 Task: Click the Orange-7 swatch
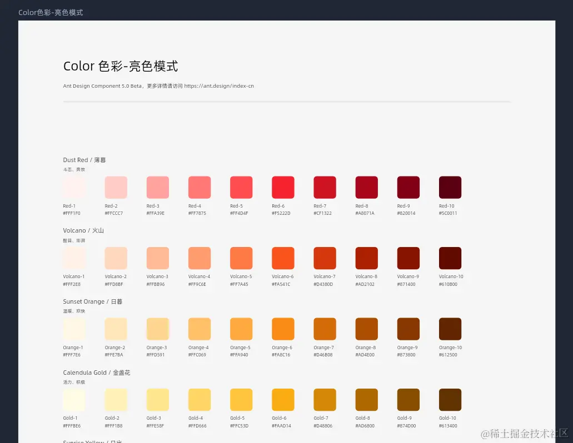pyautogui.click(x=325, y=329)
